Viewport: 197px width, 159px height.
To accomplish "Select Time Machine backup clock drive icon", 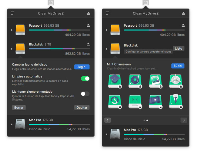I will (115, 101).
